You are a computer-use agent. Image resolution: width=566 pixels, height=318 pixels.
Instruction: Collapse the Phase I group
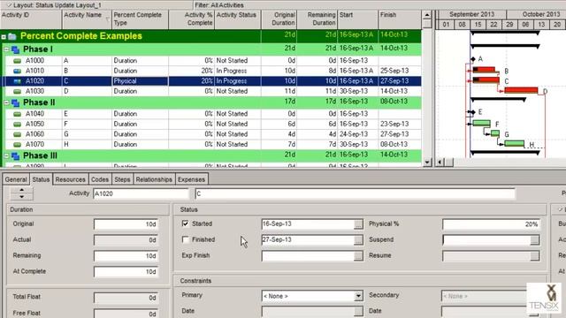tap(6, 49)
